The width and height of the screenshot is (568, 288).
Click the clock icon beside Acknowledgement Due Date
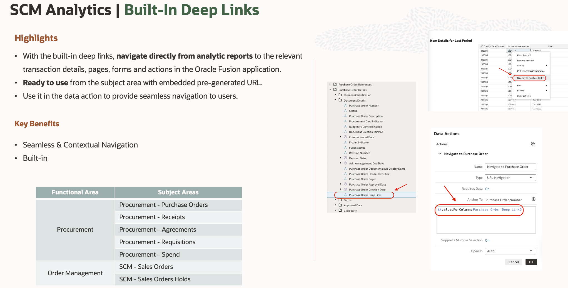[345, 163]
